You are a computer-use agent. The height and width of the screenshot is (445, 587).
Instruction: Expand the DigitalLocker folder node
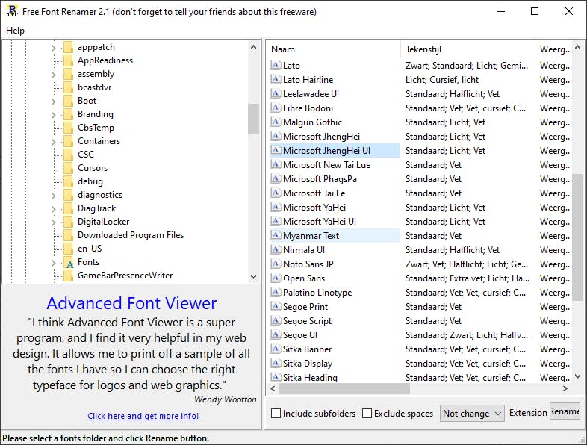54,222
